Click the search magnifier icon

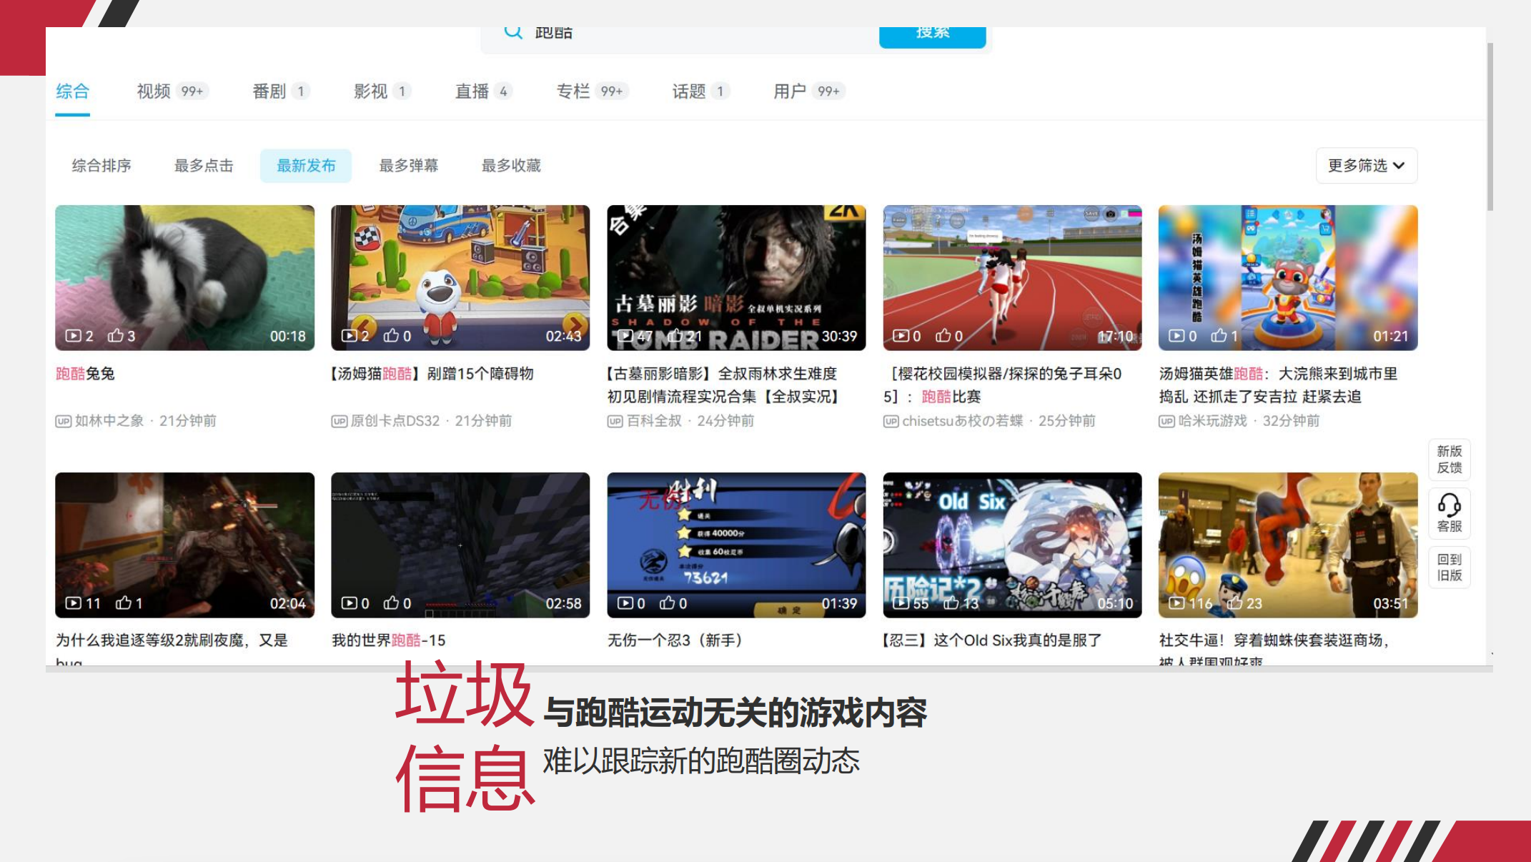click(x=512, y=31)
